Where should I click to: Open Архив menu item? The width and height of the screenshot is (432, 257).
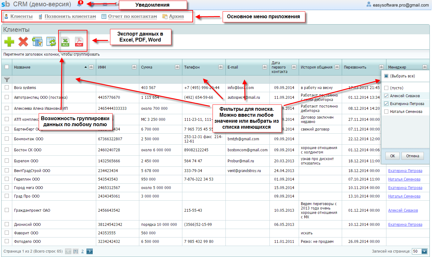(176, 16)
